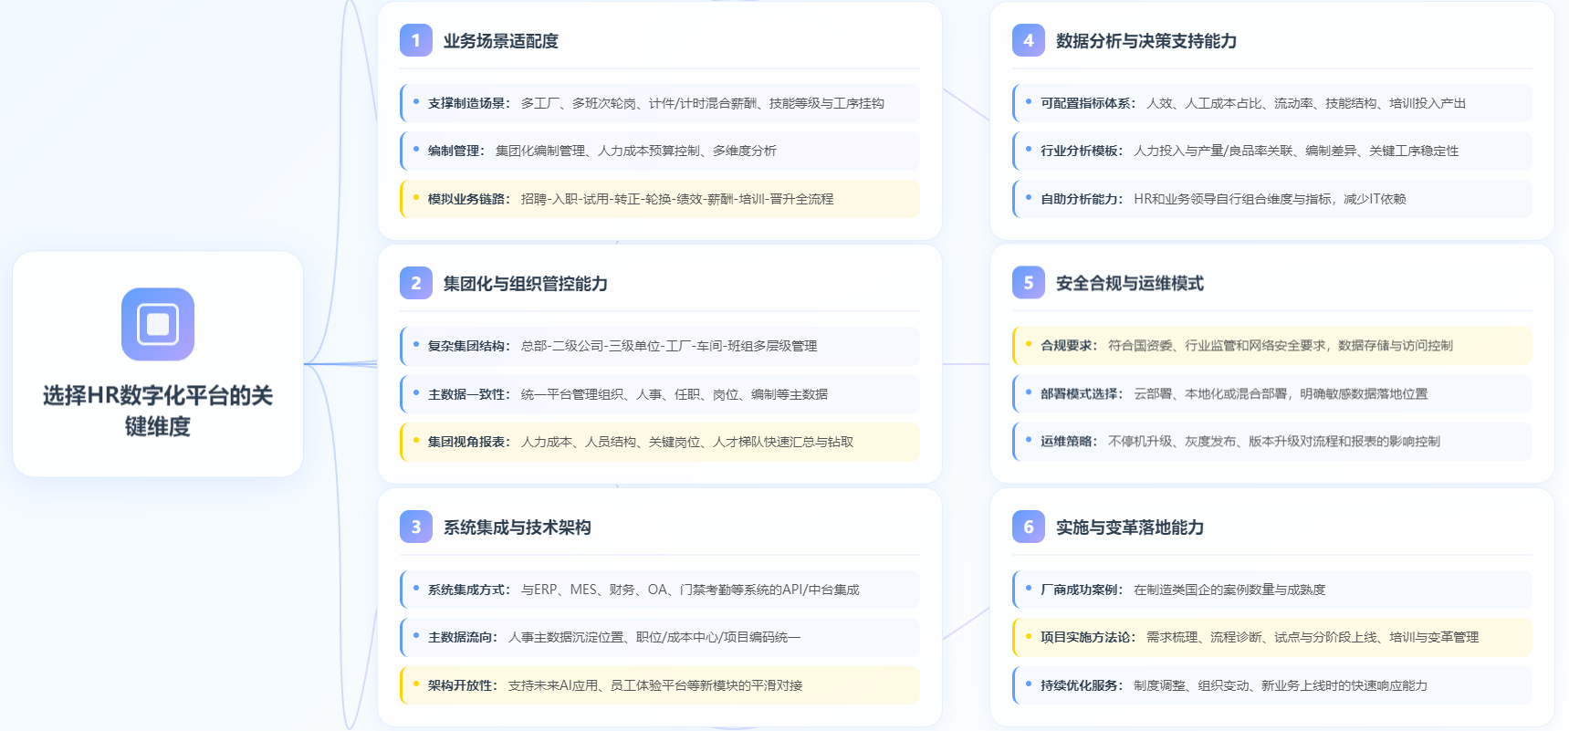
Task: Click the number 3 badge icon
Action: 416,527
